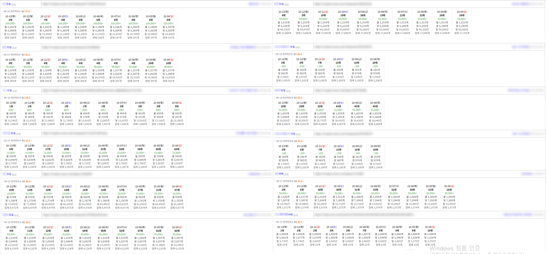This screenshot has height=254, width=548.
Task: Click the '월 26,950건' value
Action: 301,121
